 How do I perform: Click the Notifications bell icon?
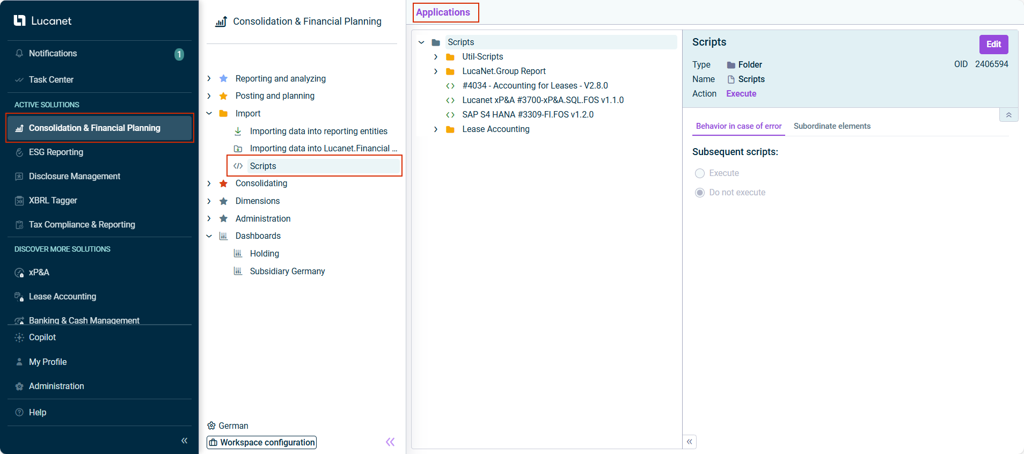click(x=19, y=54)
